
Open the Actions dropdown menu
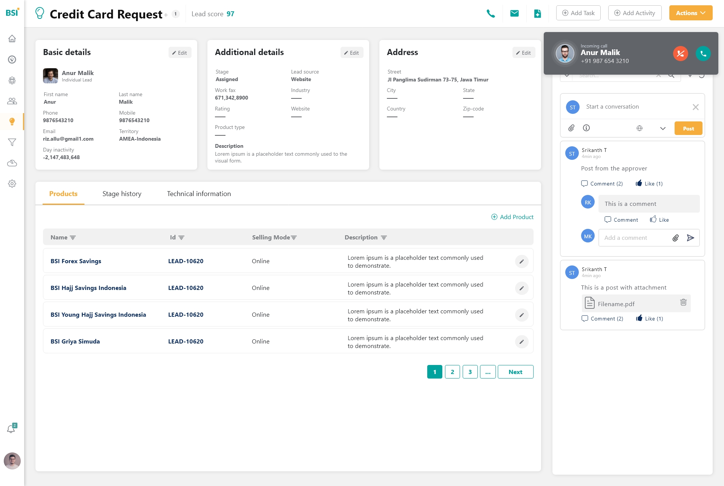[x=690, y=13]
